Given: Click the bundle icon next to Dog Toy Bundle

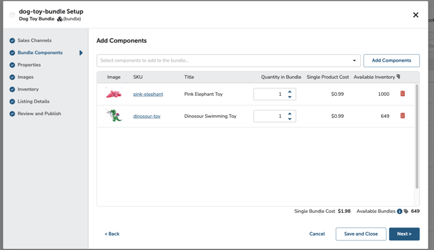Looking at the screenshot, I should (x=60, y=19).
